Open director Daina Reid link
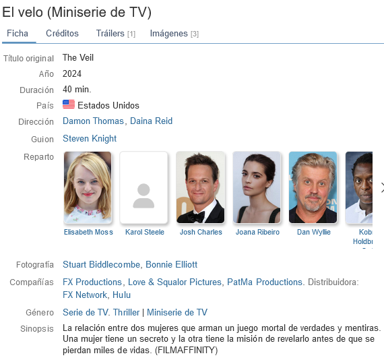The height and width of the screenshot is (364, 384). tap(152, 121)
